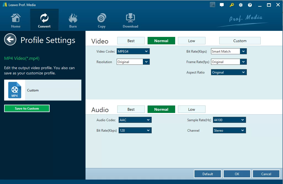
Task: Expand the Video Codec MPEG4 dropdown
Action: click(x=133, y=51)
